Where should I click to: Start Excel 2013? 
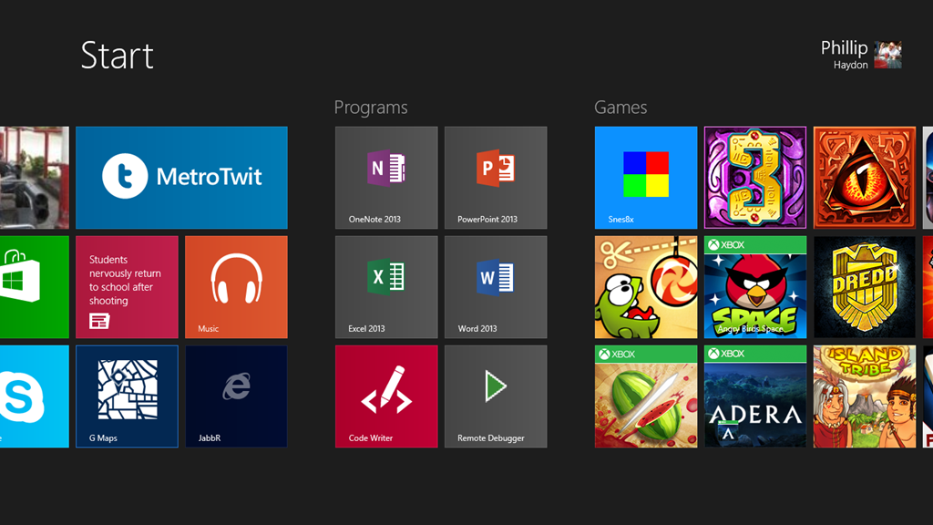[x=386, y=287]
